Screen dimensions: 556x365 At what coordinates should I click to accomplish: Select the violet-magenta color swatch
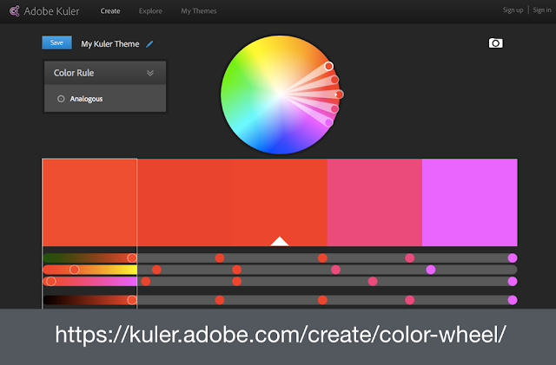pos(470,202)
